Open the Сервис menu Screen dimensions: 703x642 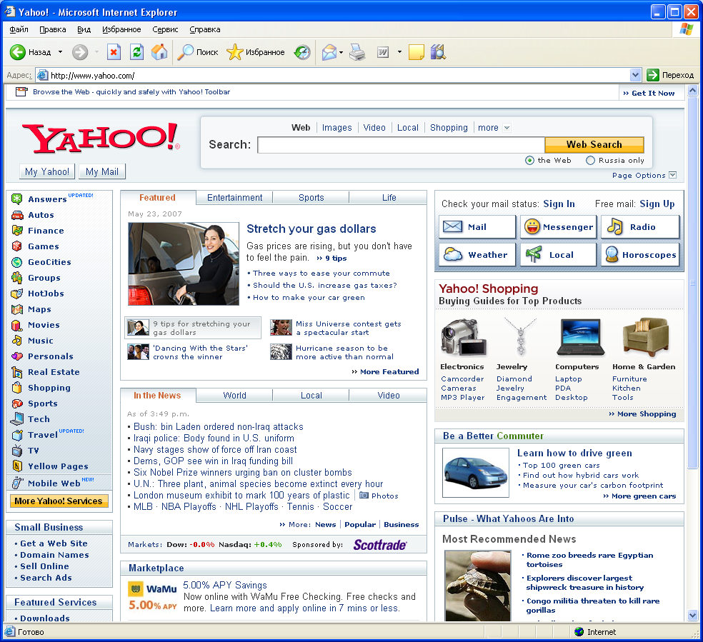pyautogui.click(x=165, y=29)
